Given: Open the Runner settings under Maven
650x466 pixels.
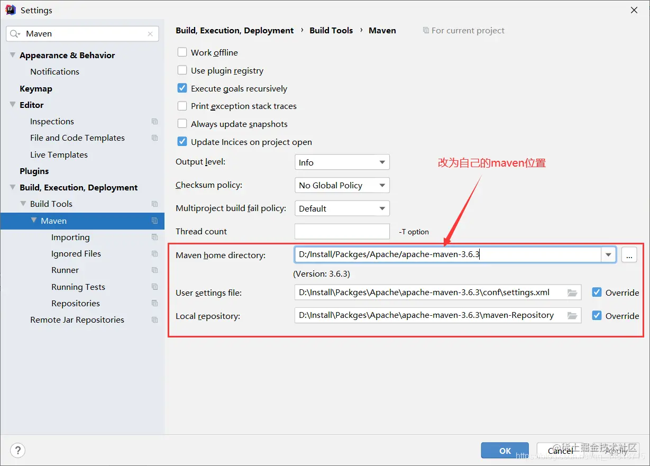Looking at the screenshot, I should point(65,270).
